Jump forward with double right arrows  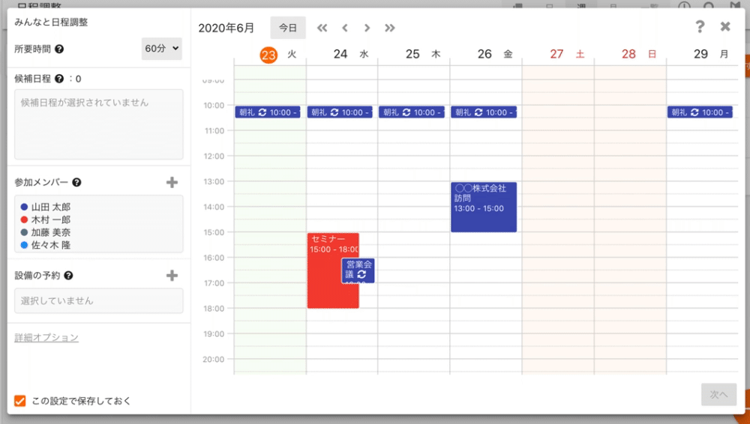tap(390, 28)
